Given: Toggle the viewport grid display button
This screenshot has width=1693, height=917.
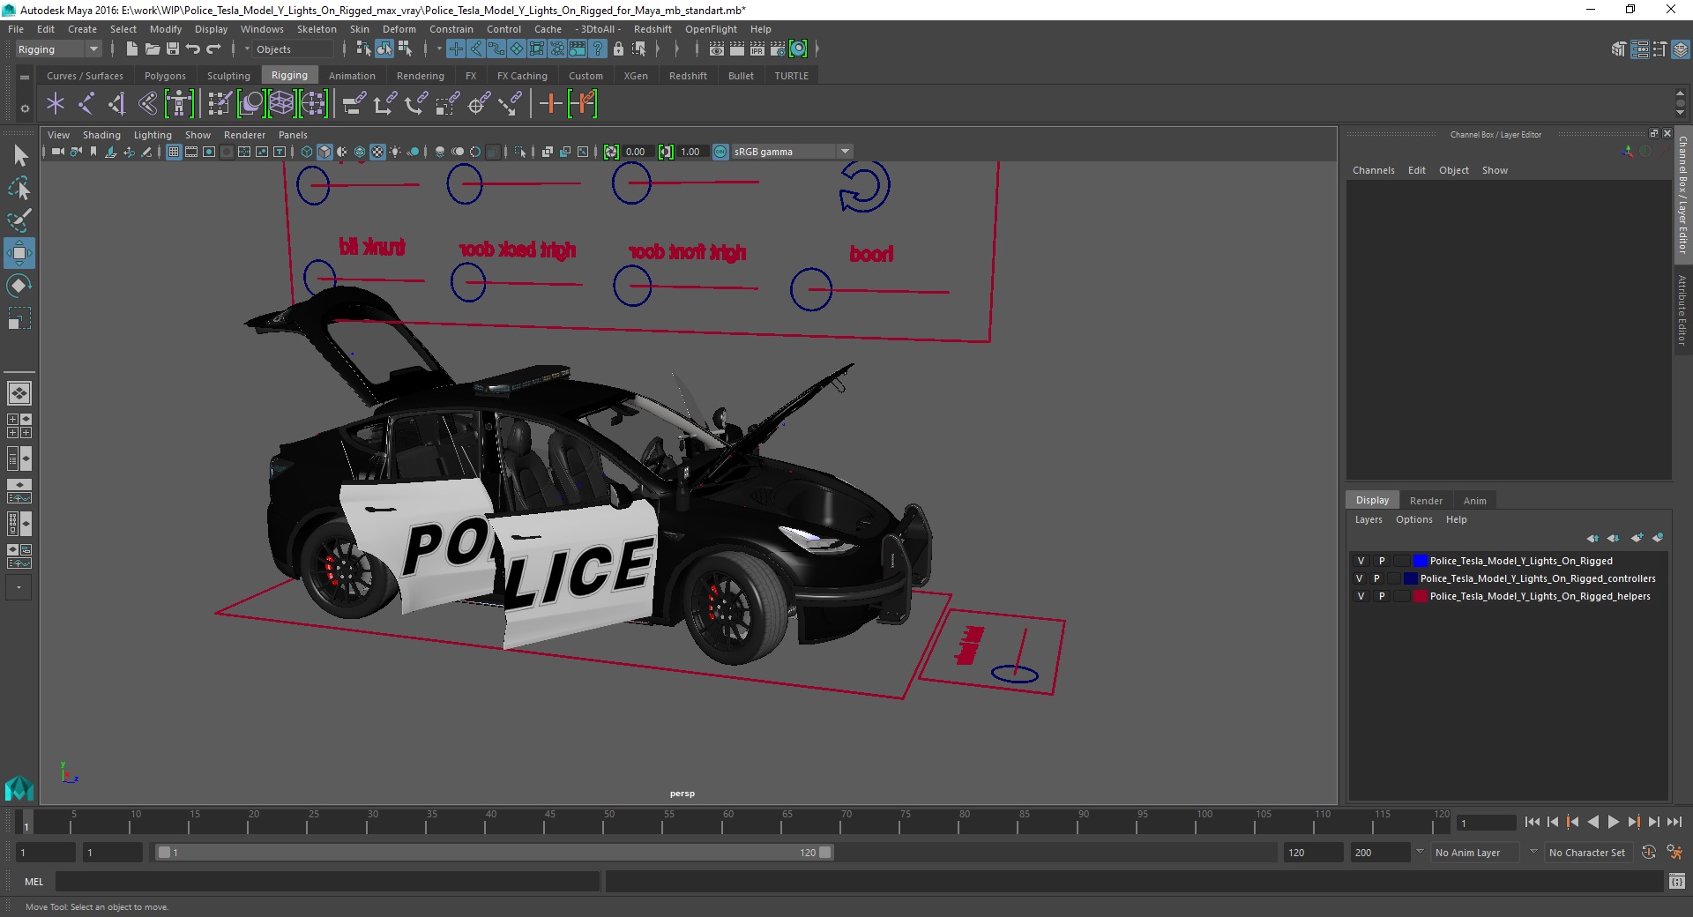Looking at the screenshot, I should [174, 152].
